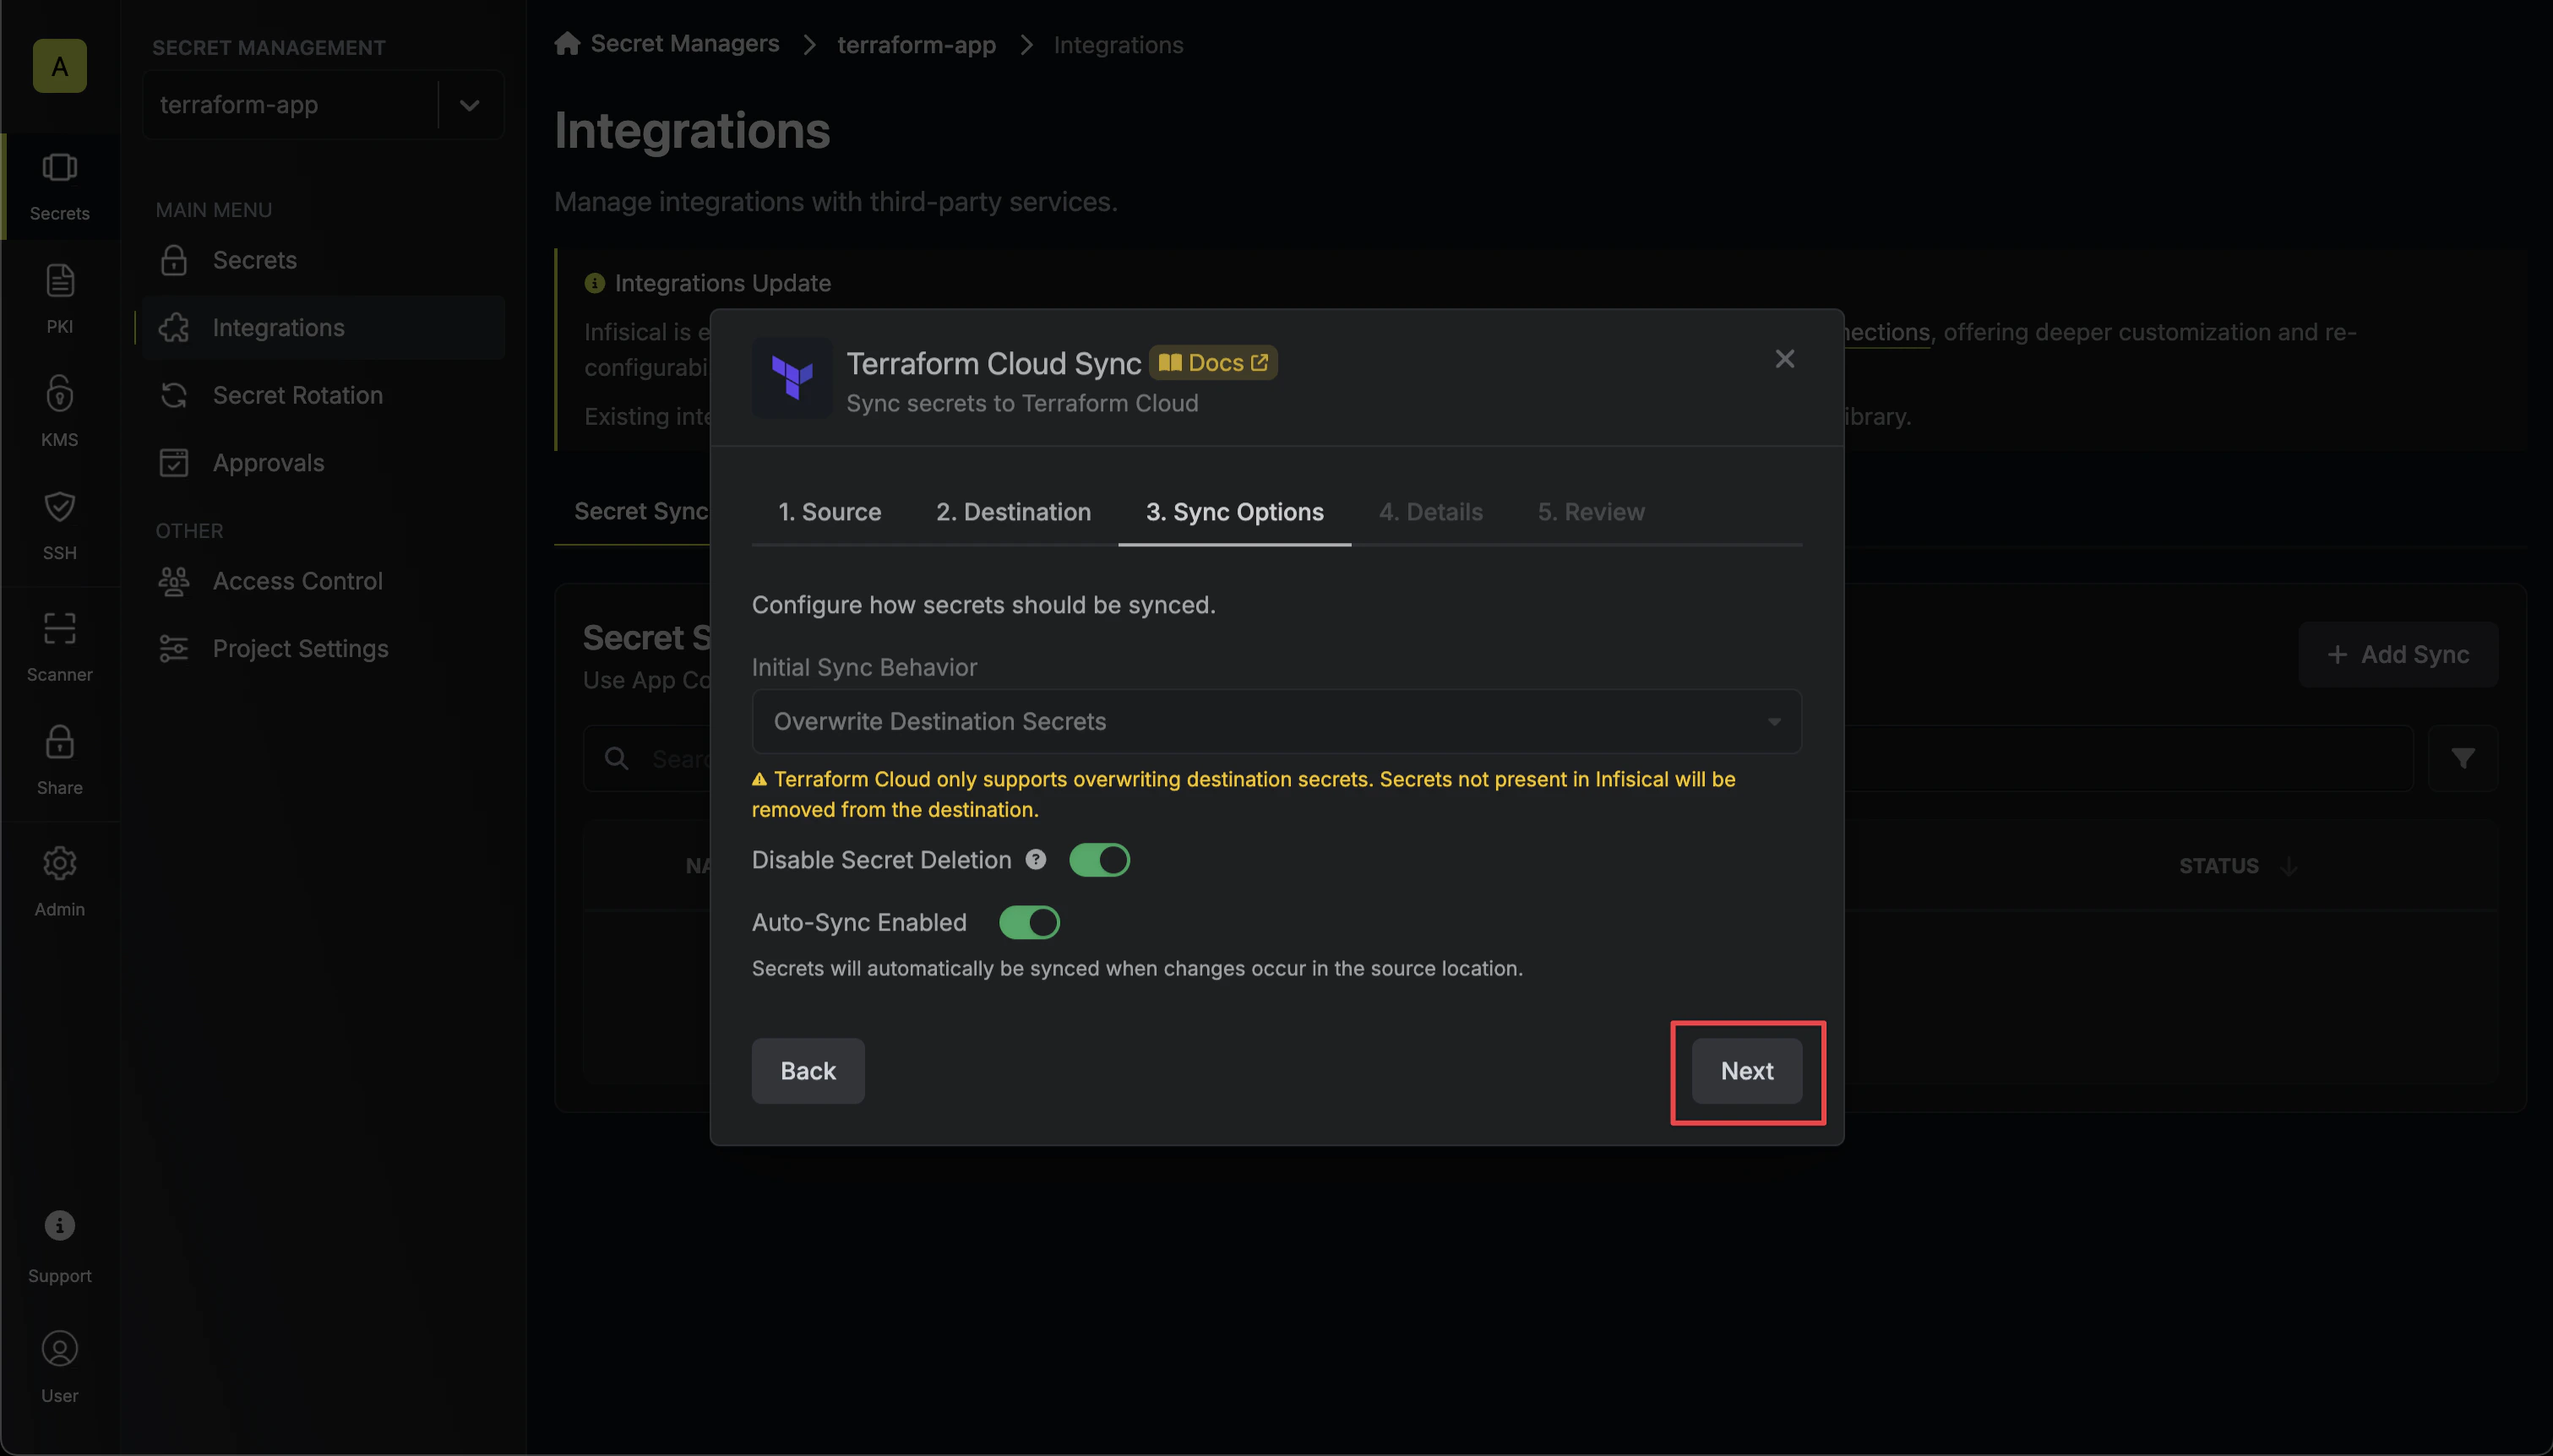The width and height of the screenshot is (2553, 1456).
Task: Click the Terraform logo in the dialog
Action: pos(792,378)
